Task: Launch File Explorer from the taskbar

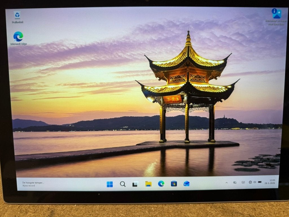Action: point(148,184)
